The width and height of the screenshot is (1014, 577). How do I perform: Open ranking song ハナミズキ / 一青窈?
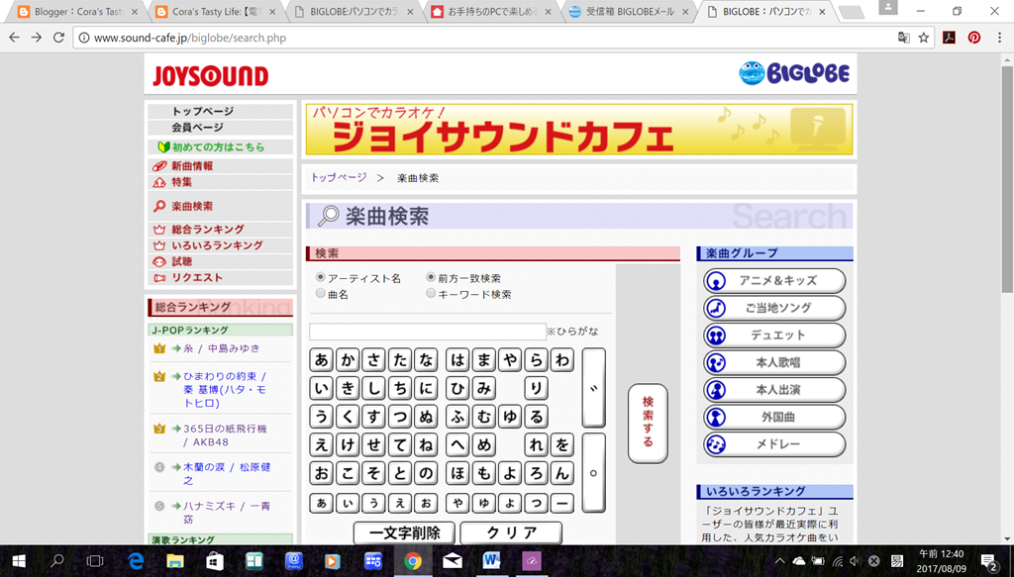click(x=227, y=513)
